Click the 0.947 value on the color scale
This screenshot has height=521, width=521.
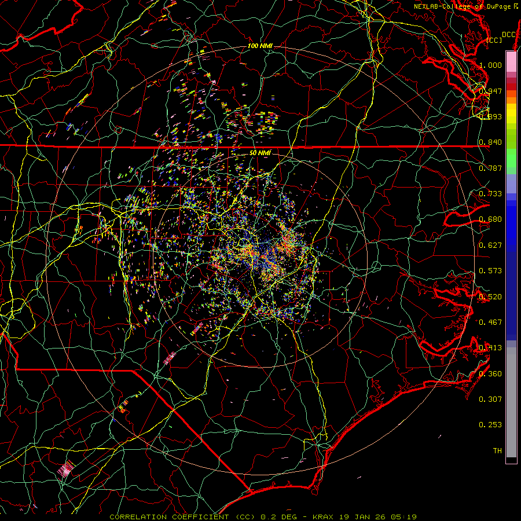[490, 91]
